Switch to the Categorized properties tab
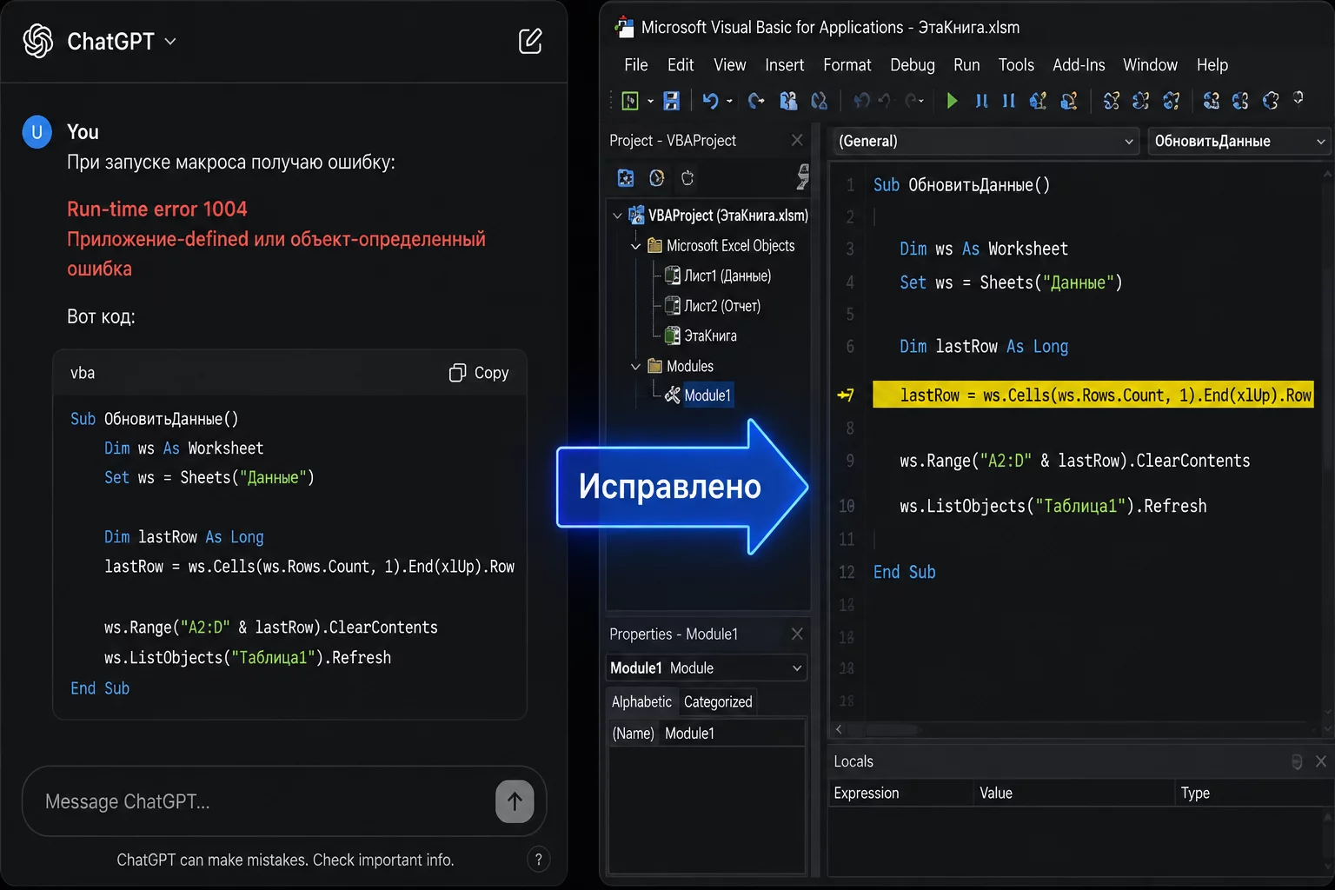This screenshot has width=1335, height=890. point(718,701)
